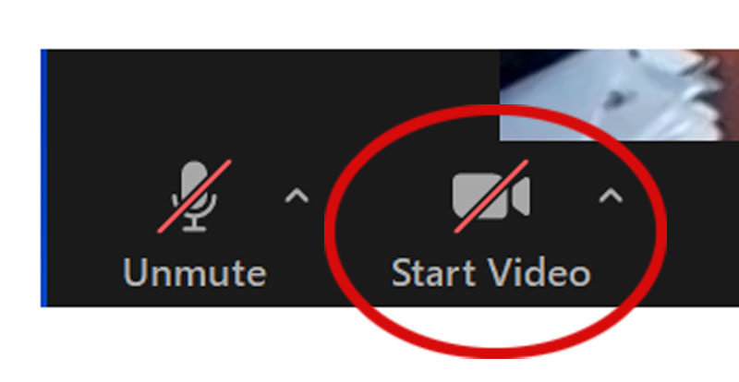Click the blue vertical bar at the toolbar edge

[x=44, y=178]
